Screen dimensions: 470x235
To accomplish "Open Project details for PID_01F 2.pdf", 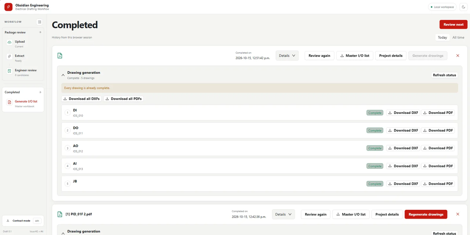I will [387, 214].
